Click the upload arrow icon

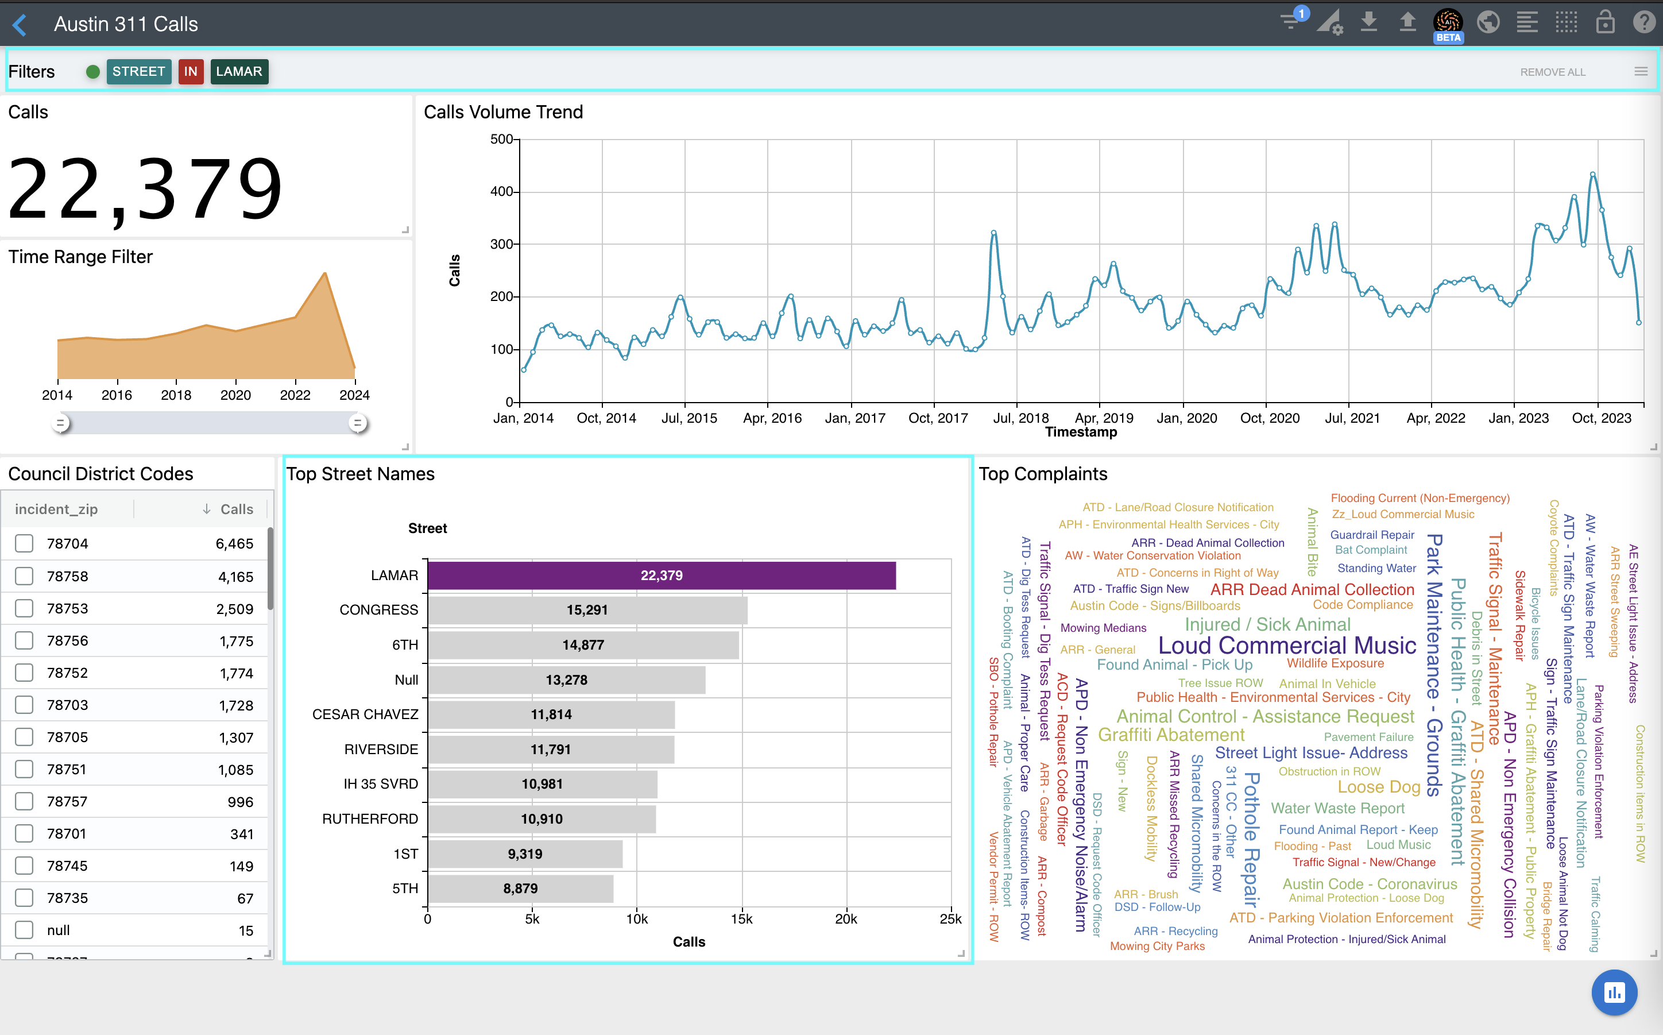pos(1407,22)
